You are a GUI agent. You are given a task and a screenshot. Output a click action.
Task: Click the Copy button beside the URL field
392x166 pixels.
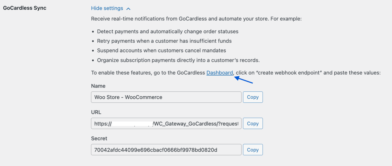[253, 123]
